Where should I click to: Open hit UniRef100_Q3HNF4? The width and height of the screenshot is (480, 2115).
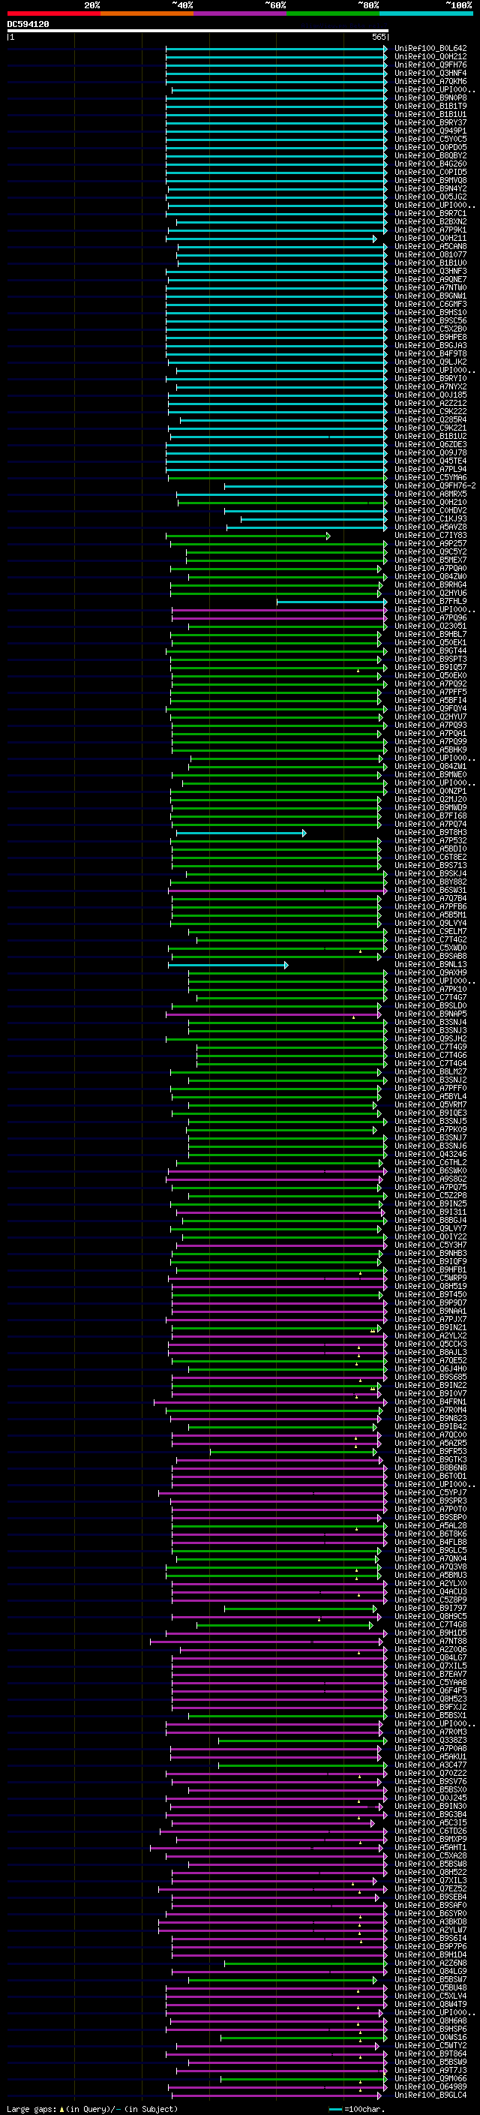point(430,73)
